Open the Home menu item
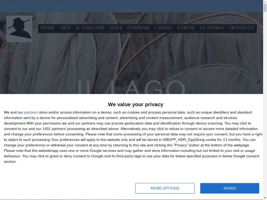Viewport: 267px width, 200px height. tap(47, 28)
